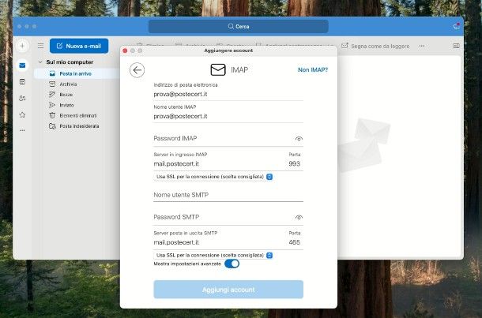Click the round plus button in Outlook sidebar
The image size is (482, 318).
(x=22, y=46)
